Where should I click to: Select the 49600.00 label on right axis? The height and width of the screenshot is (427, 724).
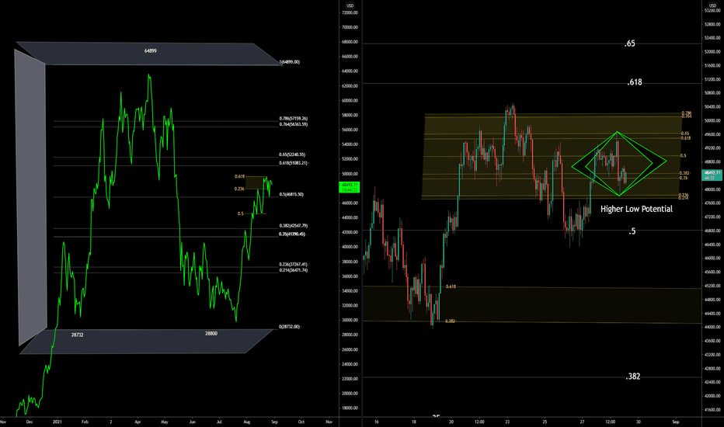pos(712,134)
